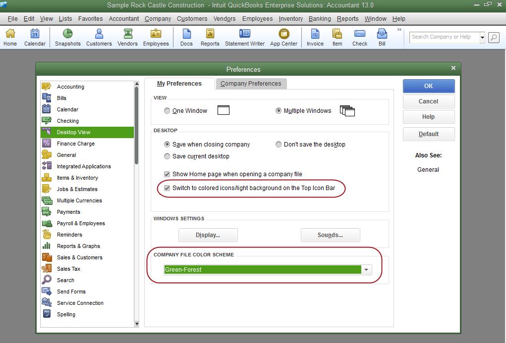This screenshot has height=343, width=506.
Task: Open Vendors center toolbar icon
Action: pyautogui.click(x=127, y=37)
